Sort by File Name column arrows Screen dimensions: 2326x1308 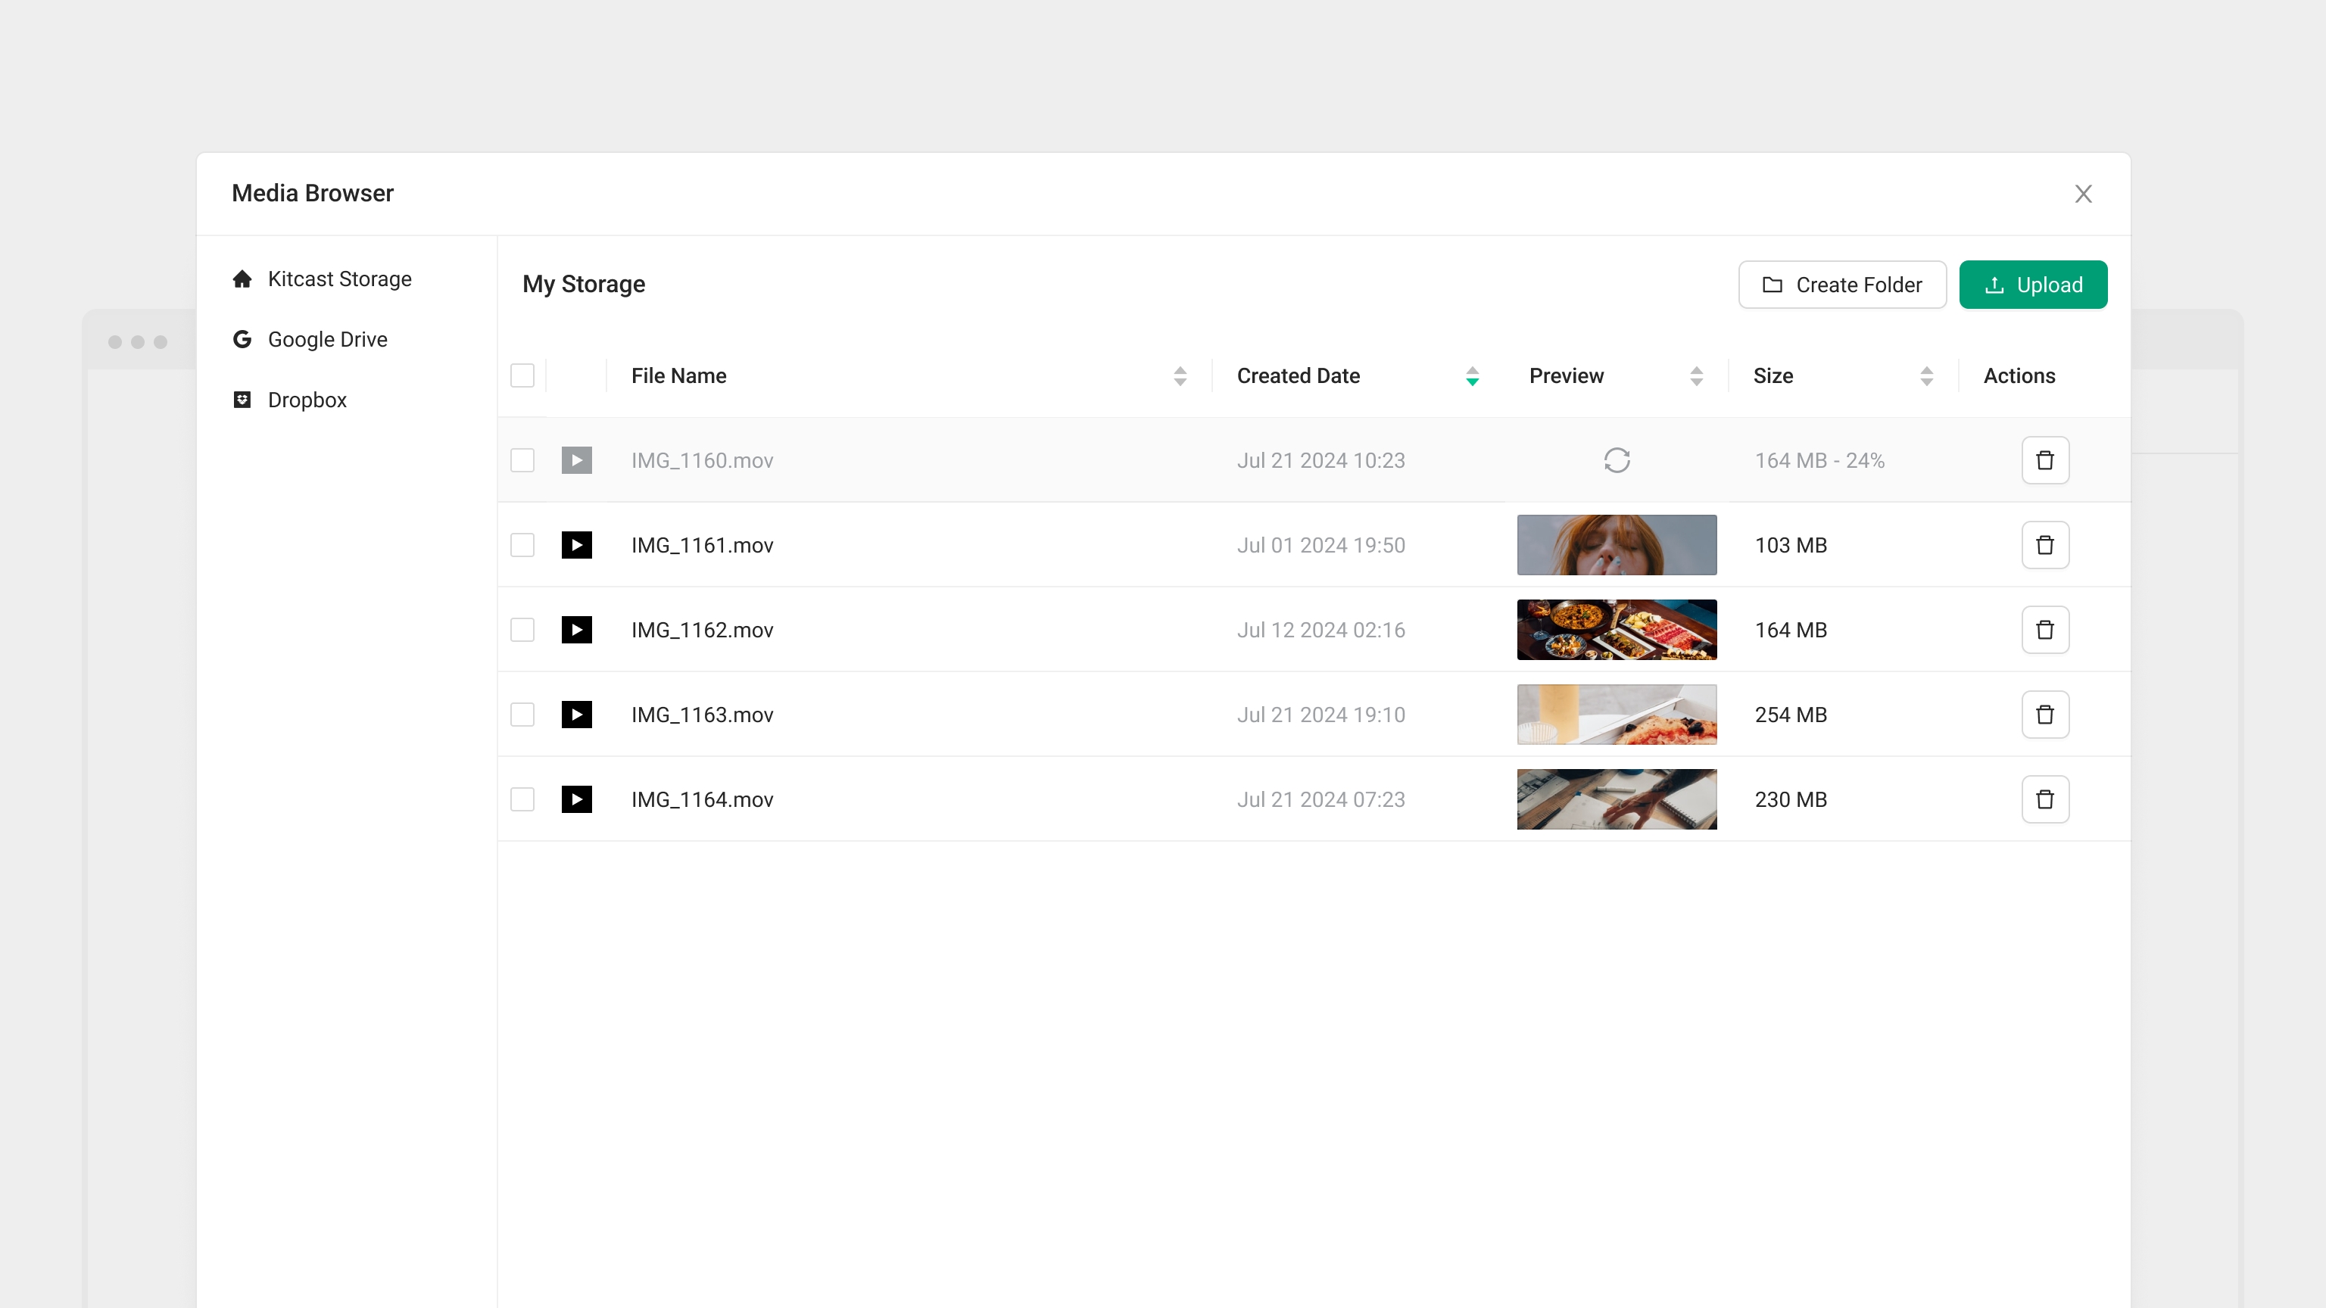(x=1179, y=375)
